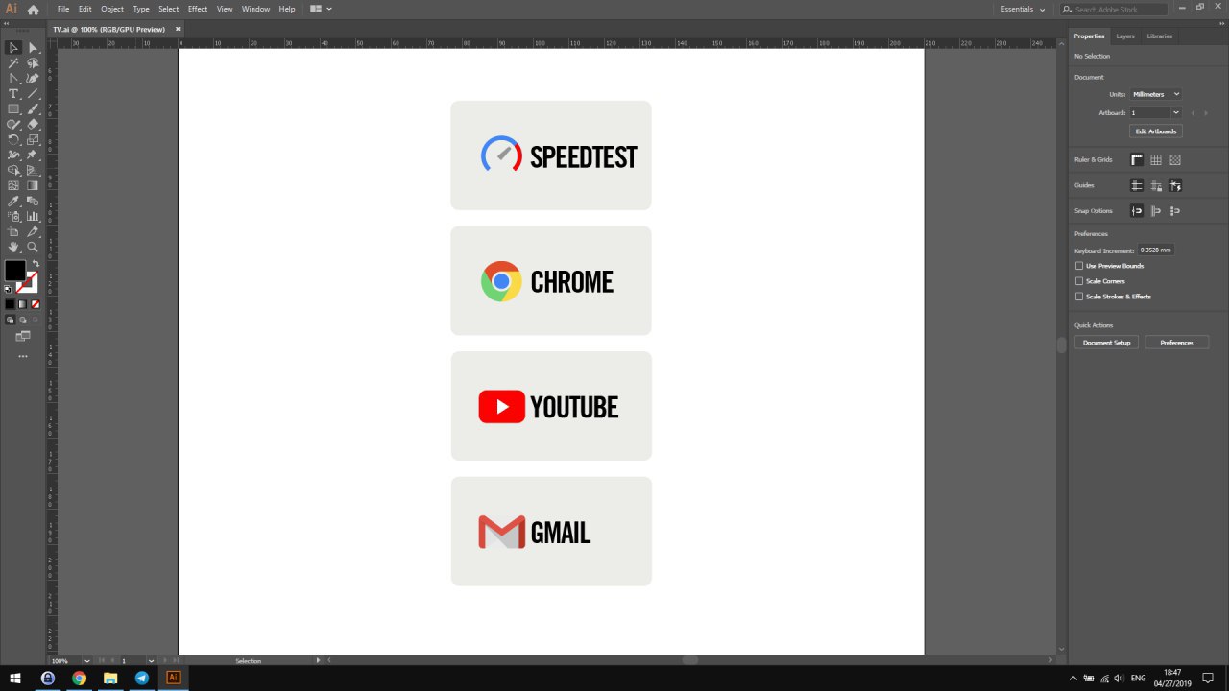Open Telegram from the Windows taskbar
Viewport: 1229px width, 691px height.
(x=142, y=678)
